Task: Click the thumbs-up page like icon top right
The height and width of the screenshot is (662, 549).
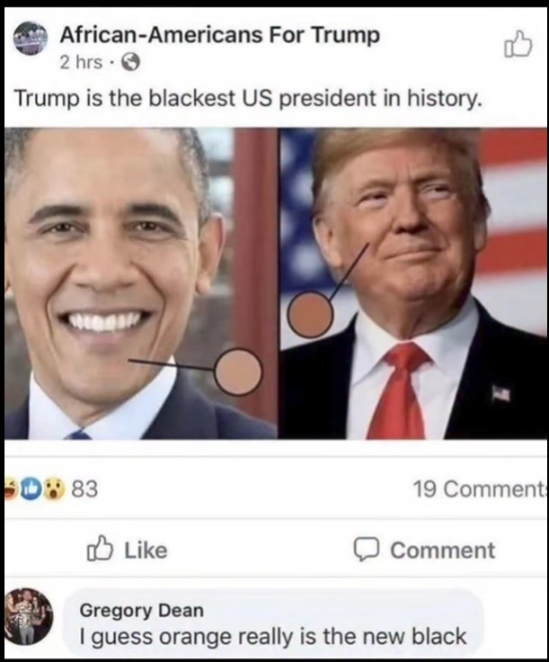Action: 518,44
